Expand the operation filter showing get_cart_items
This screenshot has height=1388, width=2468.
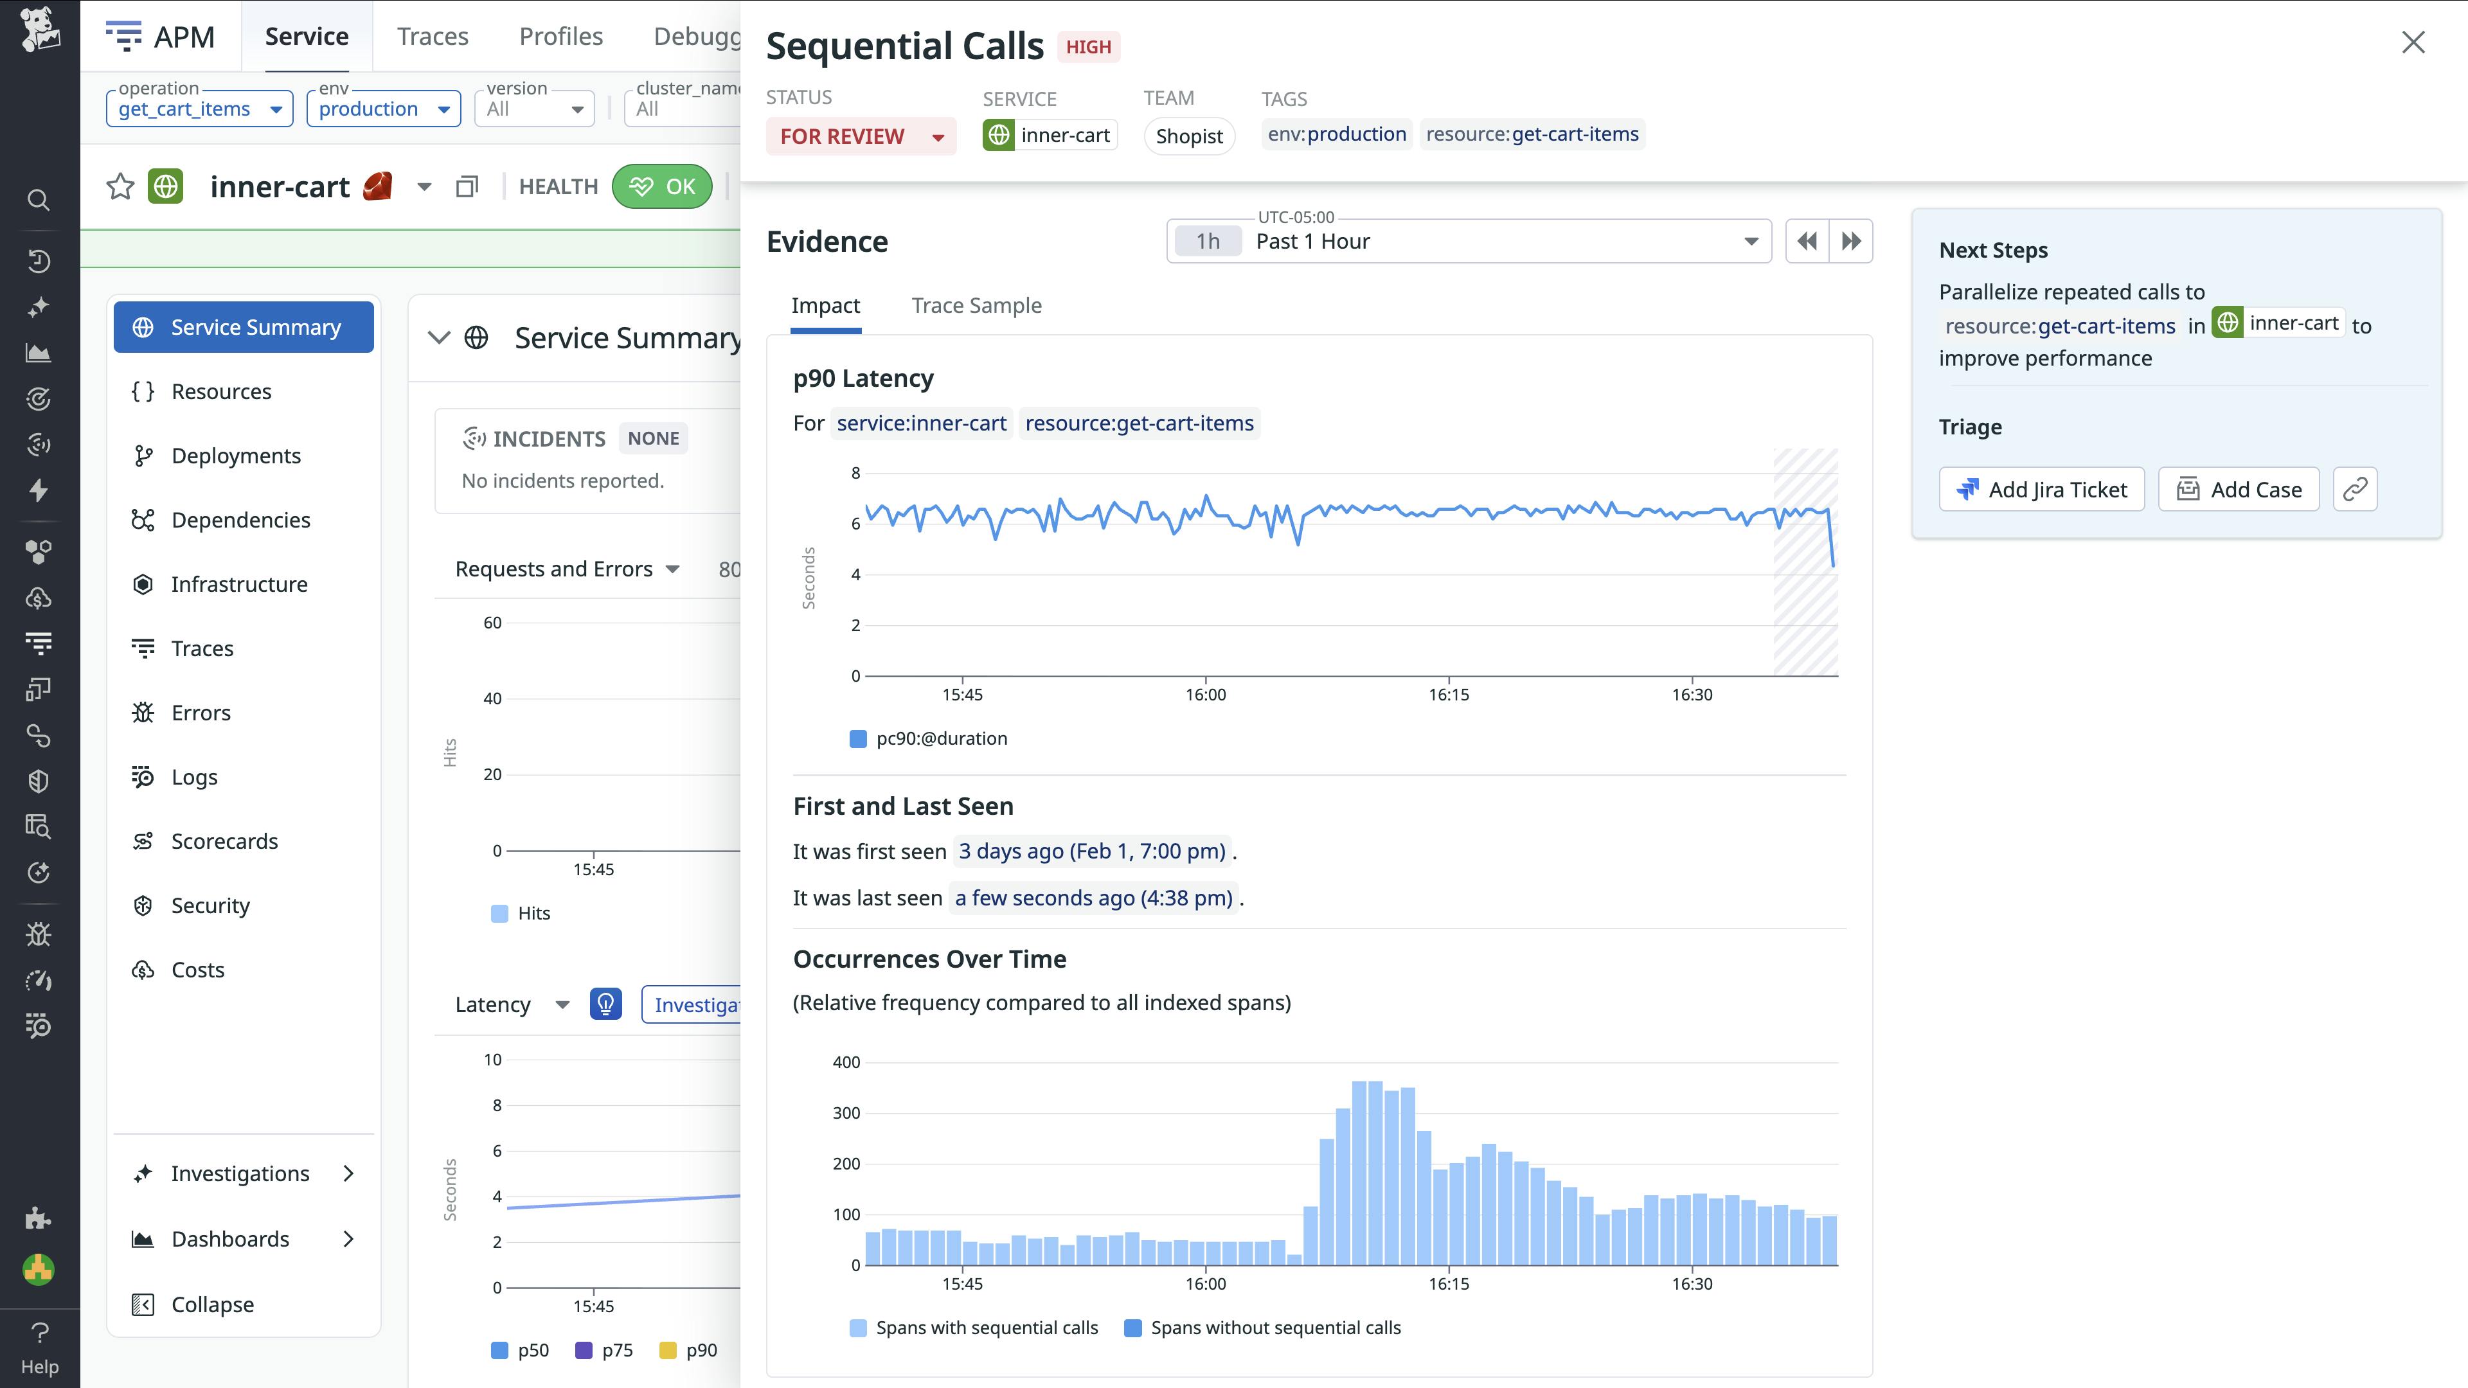click(199, 108)
